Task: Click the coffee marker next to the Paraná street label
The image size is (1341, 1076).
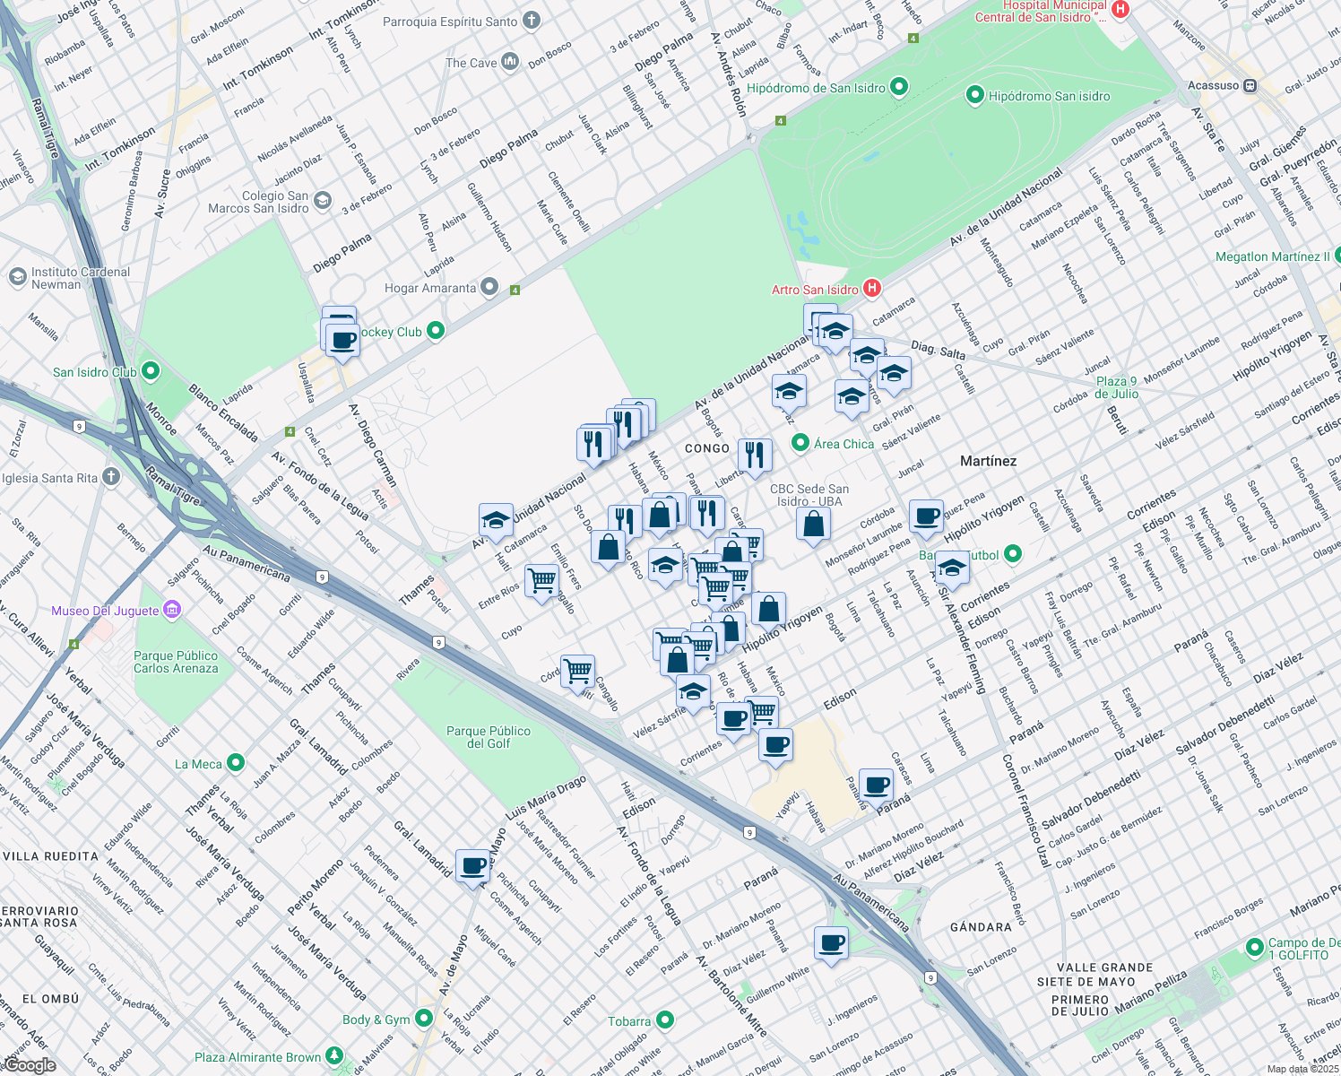Action: point(877,786)
